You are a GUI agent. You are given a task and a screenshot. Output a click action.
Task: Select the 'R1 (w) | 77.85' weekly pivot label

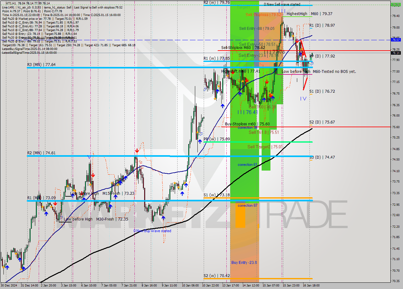(216, 58)
